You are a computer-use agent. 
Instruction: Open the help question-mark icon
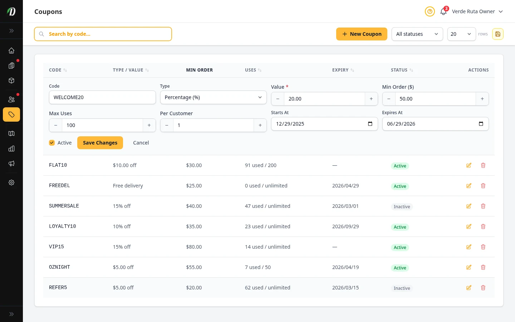430,11
